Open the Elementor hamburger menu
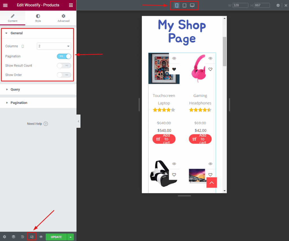The height and width of the screenshot is (241, 289). point(5,5)
